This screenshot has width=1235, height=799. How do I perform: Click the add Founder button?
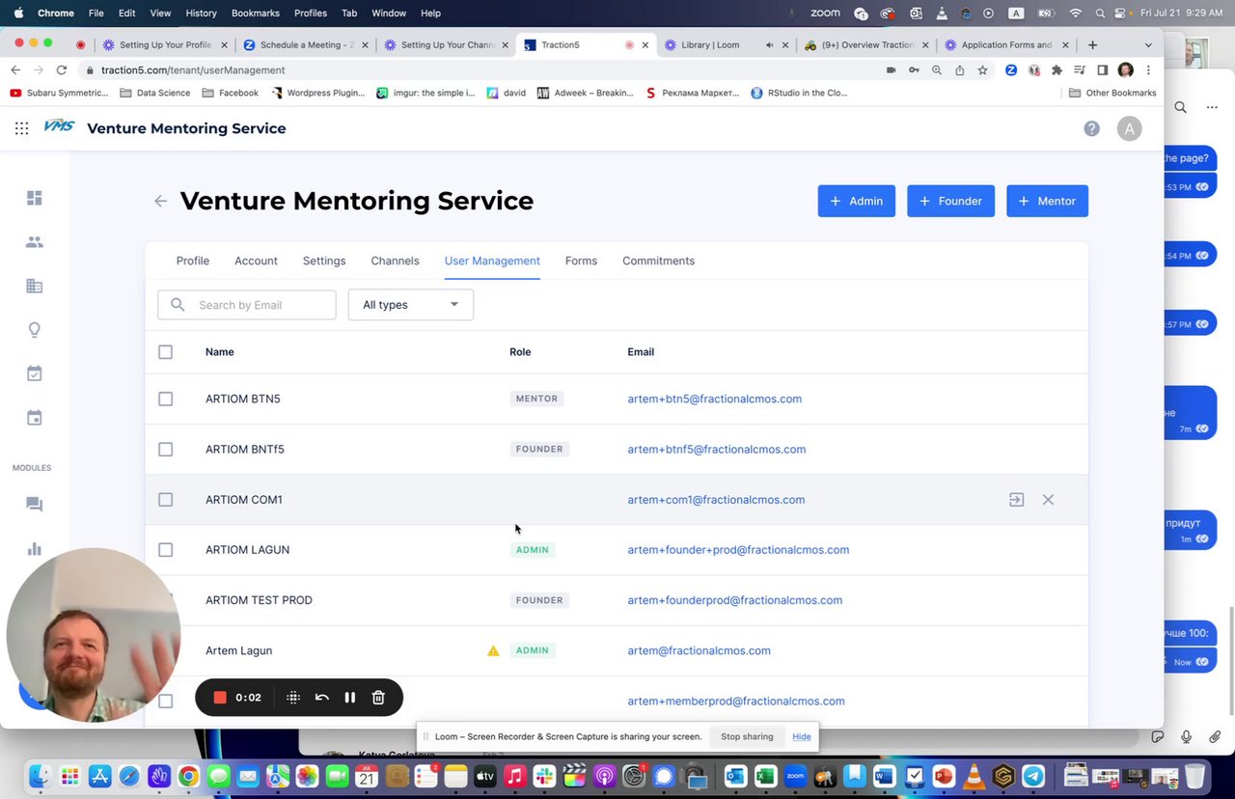pyautogui.click(x=950, y=201)
